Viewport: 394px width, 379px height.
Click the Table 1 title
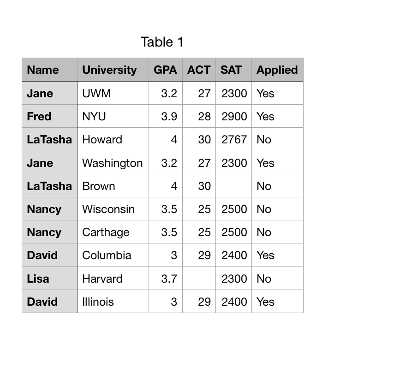[162, 41]
